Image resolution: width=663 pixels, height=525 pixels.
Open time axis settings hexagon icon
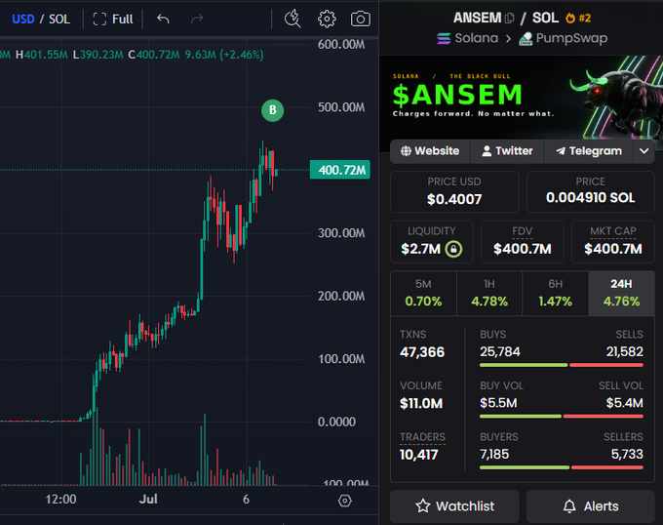click(x=345, y=501)
